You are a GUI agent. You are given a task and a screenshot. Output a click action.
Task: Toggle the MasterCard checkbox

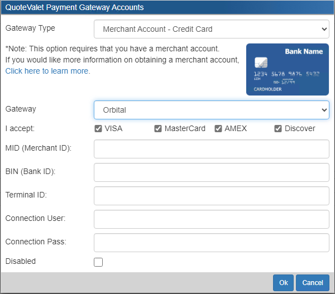[x=158, y=128]
